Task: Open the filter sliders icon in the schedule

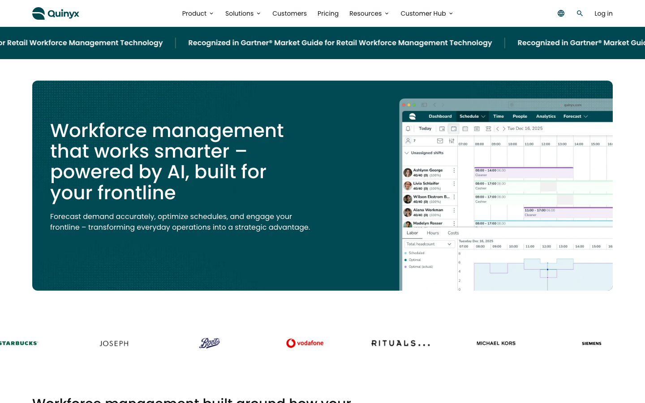Action: pyautogui.click(x=451, y=141)
